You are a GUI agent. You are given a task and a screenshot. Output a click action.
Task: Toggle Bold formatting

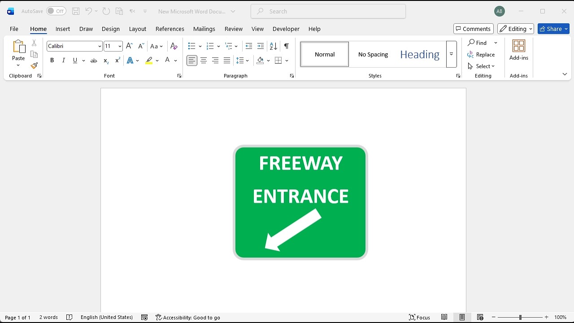tap(52, 61)
